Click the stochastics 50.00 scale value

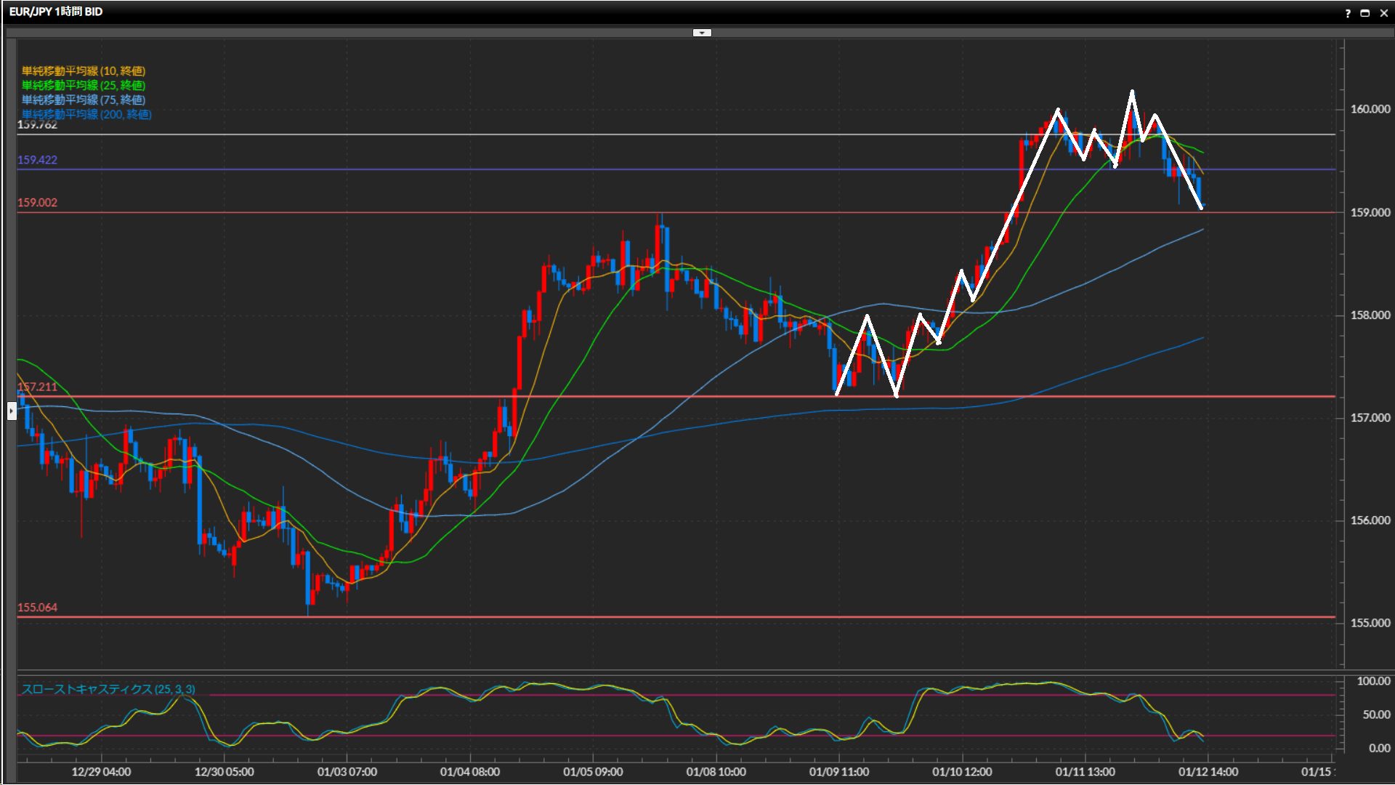point(1376,714)
